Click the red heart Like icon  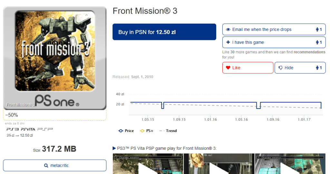[228, 68]
